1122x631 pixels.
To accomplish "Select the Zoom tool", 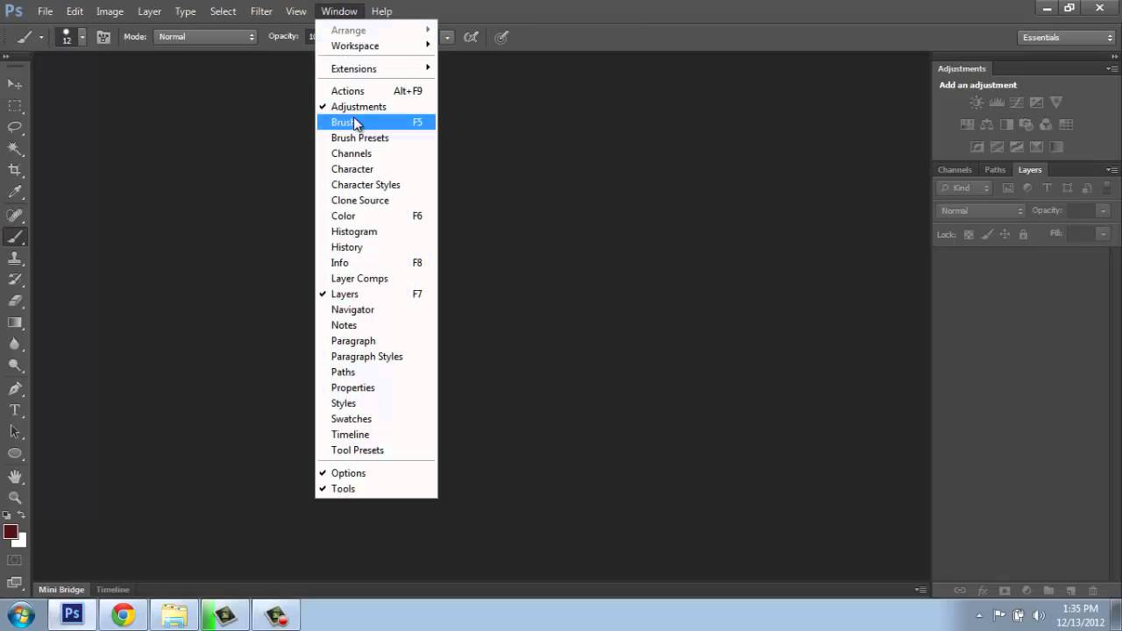I will pyautogui.click(x=15, y=498).
